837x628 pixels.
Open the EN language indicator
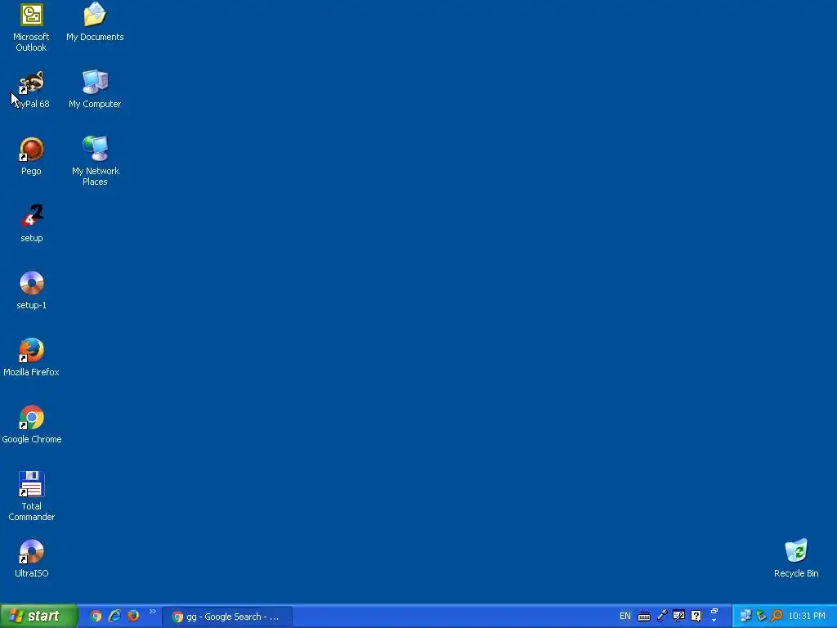625,617
